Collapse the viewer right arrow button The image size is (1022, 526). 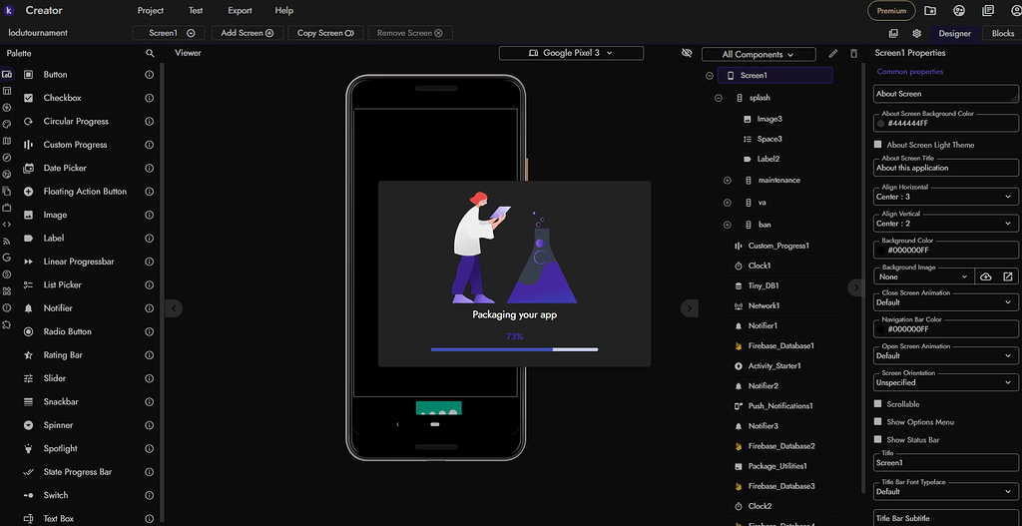[x=690, y=308]
